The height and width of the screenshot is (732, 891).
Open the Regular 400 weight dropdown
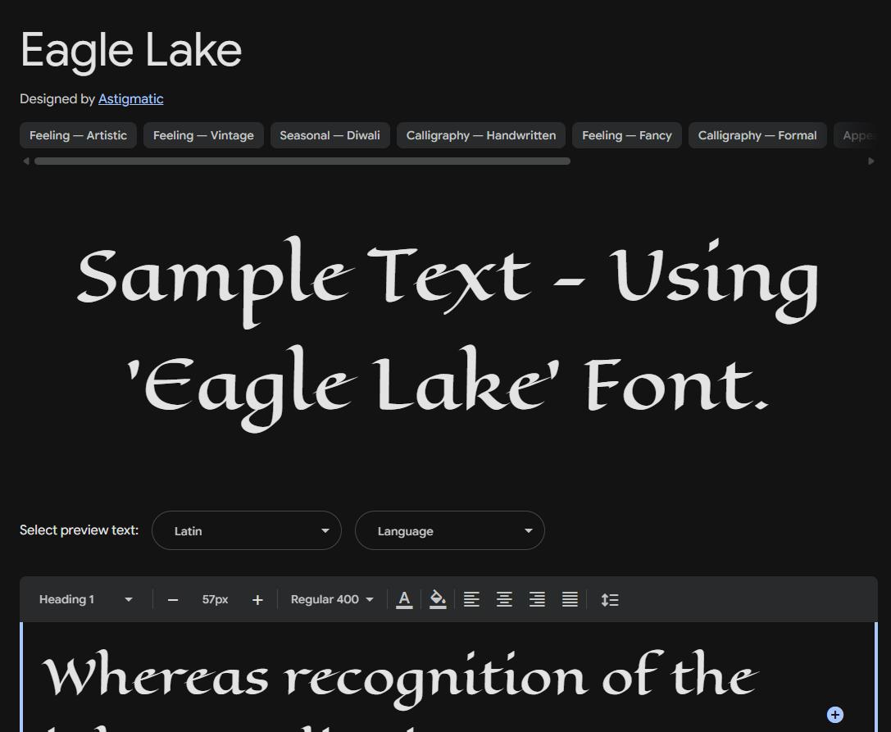[x=332, y=599]
